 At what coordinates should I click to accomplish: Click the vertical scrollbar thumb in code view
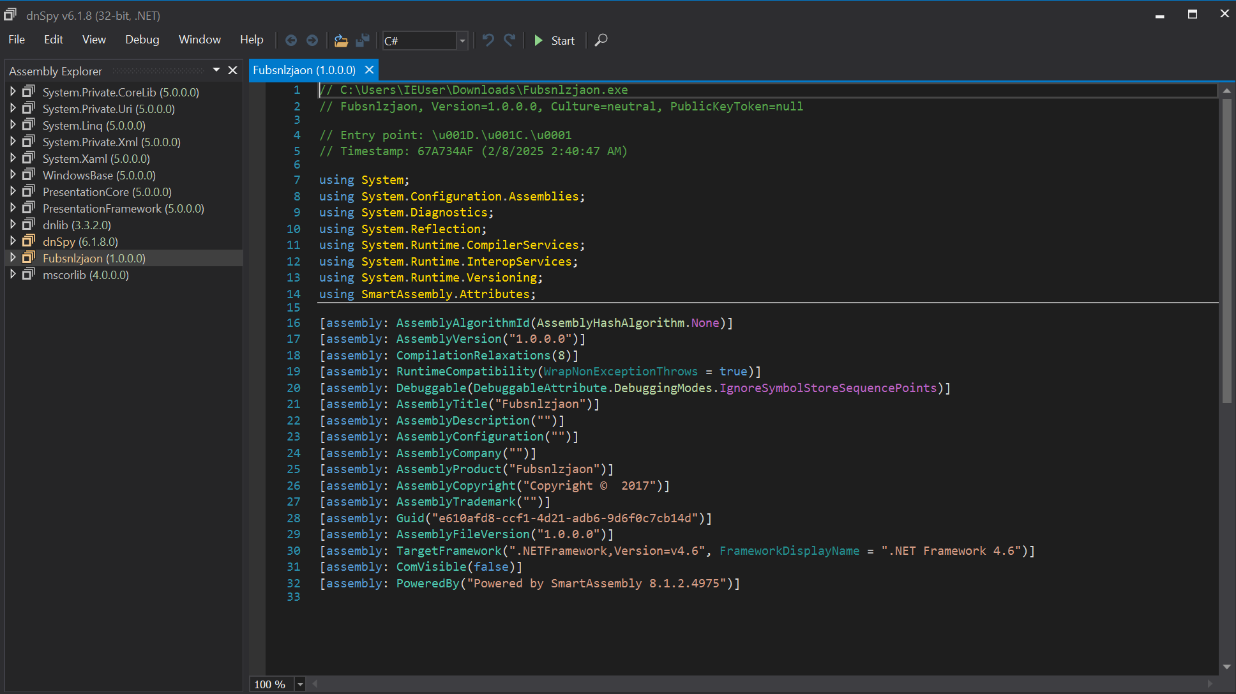[x=1226, y=251]
